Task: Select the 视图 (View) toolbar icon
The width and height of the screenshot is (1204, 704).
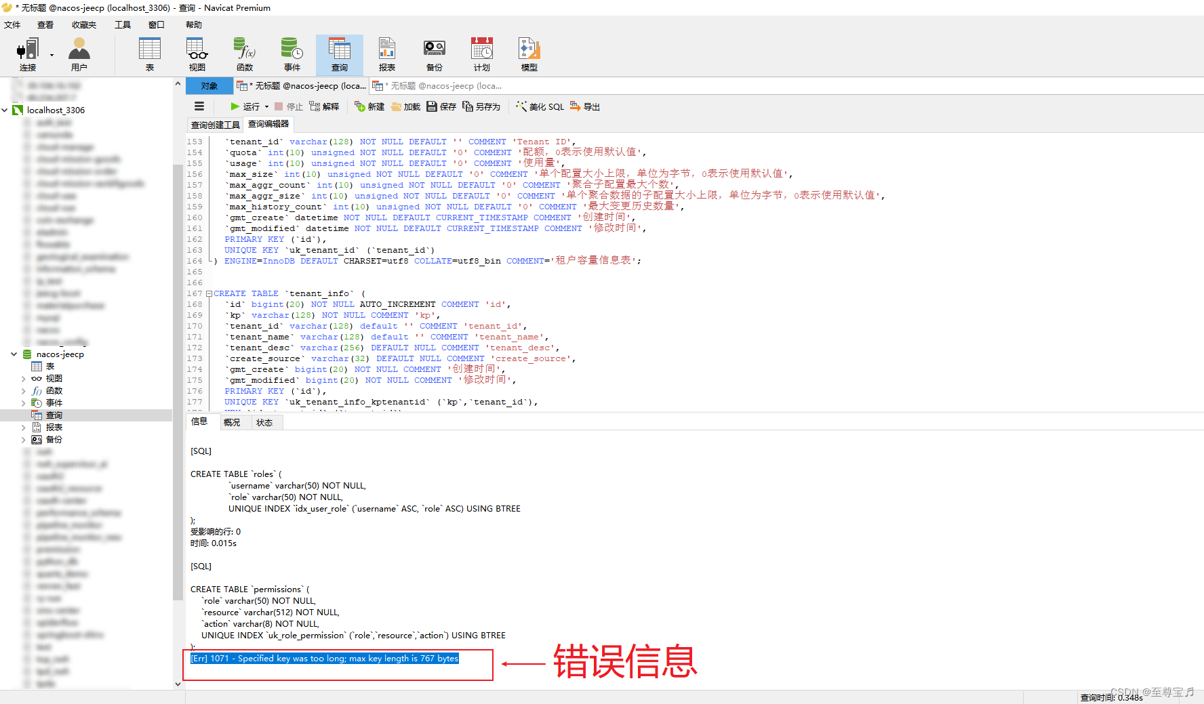Action: (197, 54)
